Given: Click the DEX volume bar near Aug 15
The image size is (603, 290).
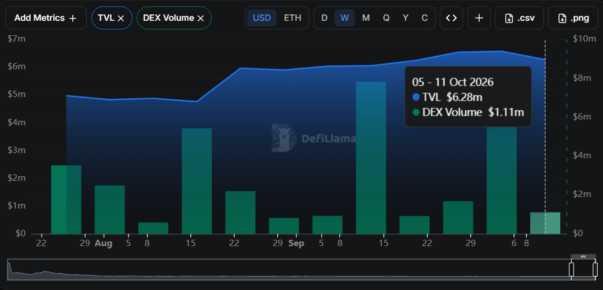Looking at the screenshot, I should 197,181.
